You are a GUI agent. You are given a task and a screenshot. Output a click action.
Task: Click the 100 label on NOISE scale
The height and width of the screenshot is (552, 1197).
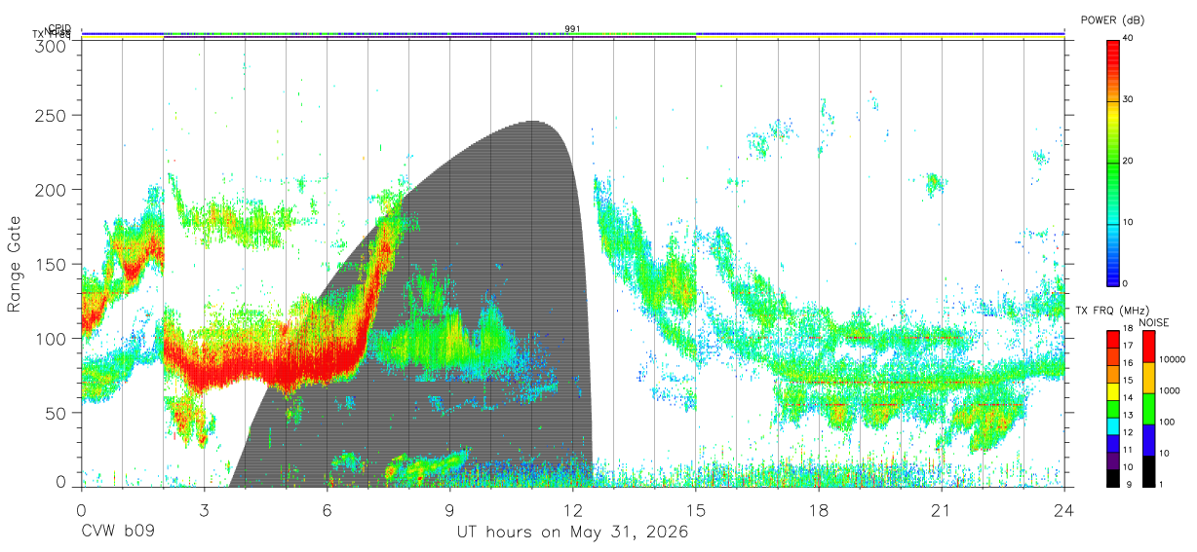(1167, 422)
